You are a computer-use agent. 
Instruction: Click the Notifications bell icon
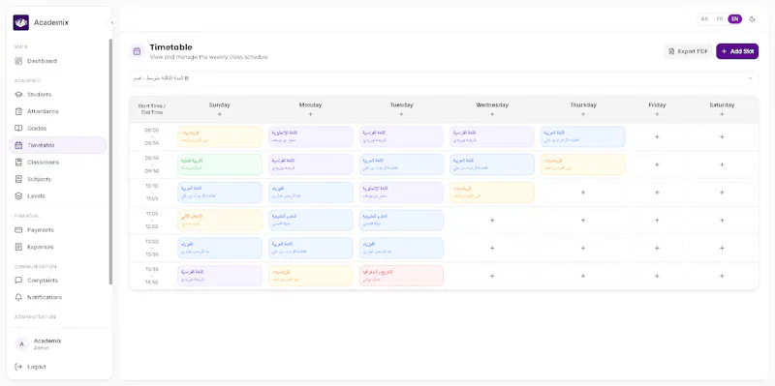(18, 297)
